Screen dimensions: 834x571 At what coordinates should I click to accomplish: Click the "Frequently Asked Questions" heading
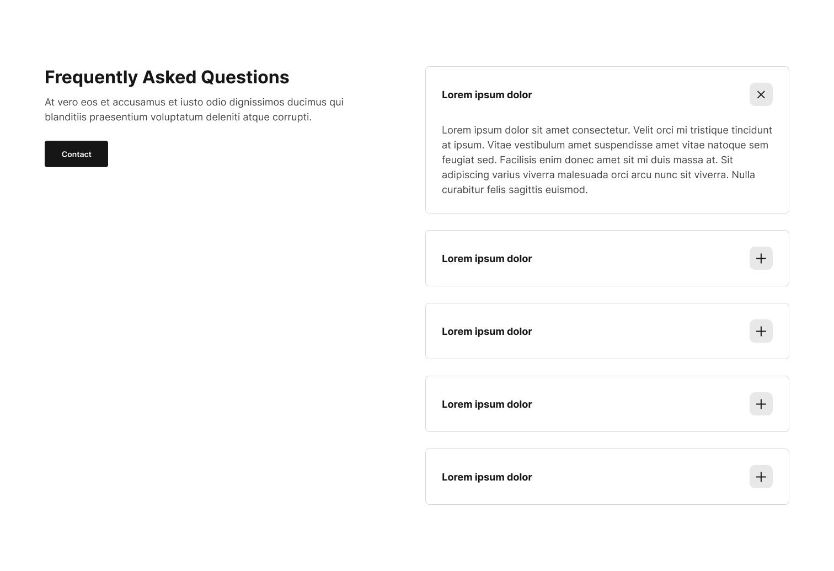[x=167, y=77]
